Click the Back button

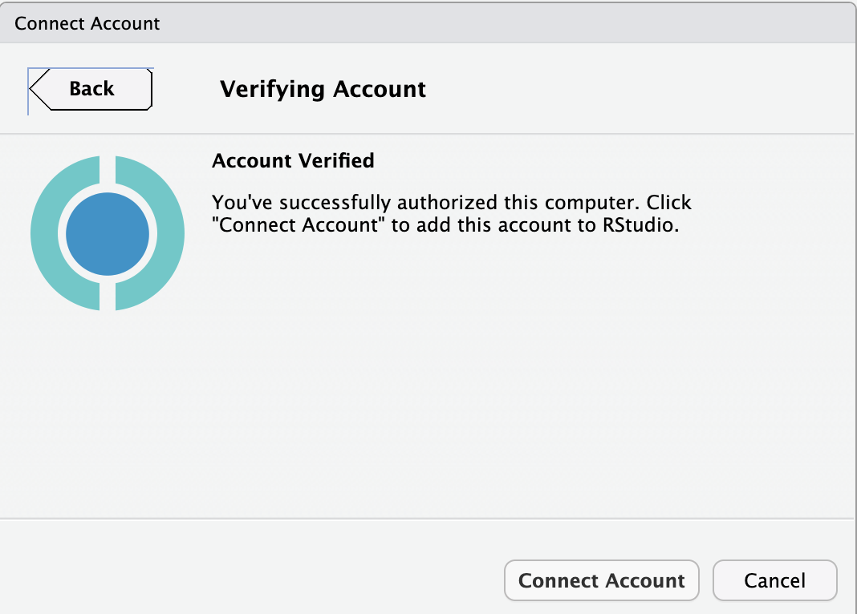coord(91,89)
